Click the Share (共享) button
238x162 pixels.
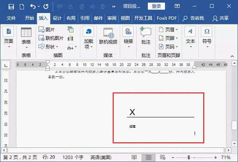click(x=221, y=18)
